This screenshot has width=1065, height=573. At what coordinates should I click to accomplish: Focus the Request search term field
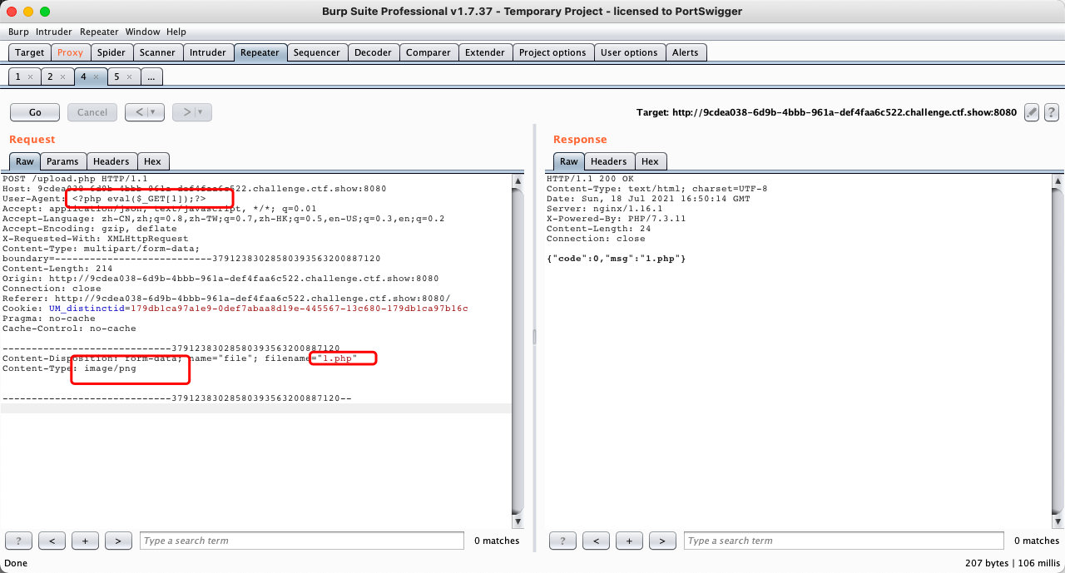point(302,541)
